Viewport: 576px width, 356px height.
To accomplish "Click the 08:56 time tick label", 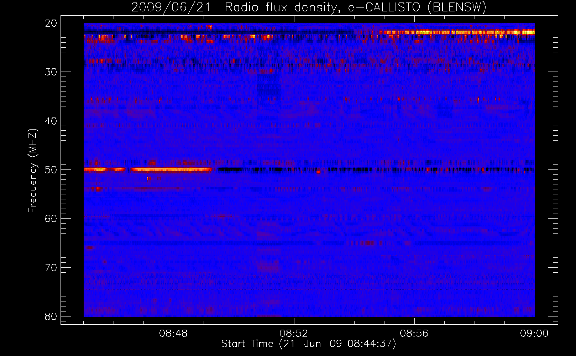I will 414,334.
